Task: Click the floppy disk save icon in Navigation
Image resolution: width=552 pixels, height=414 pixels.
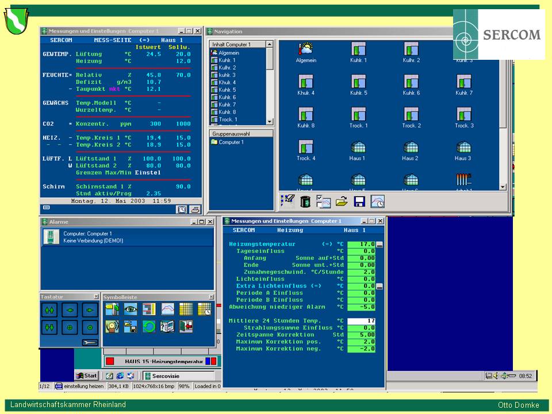Action: (360, 201)
